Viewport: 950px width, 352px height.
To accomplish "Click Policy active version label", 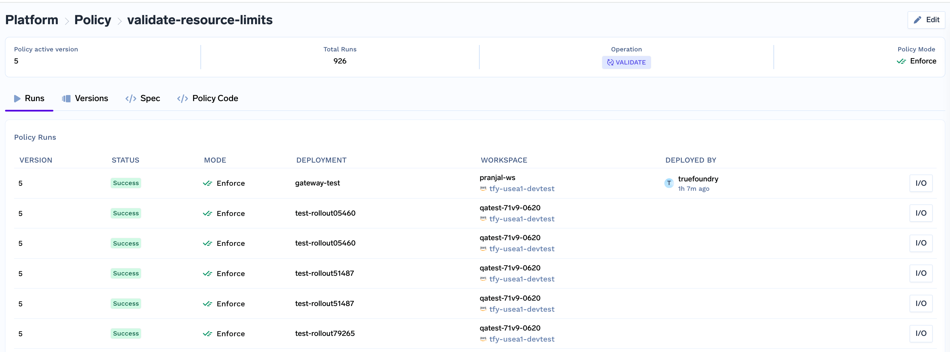I will click(46, 49).
